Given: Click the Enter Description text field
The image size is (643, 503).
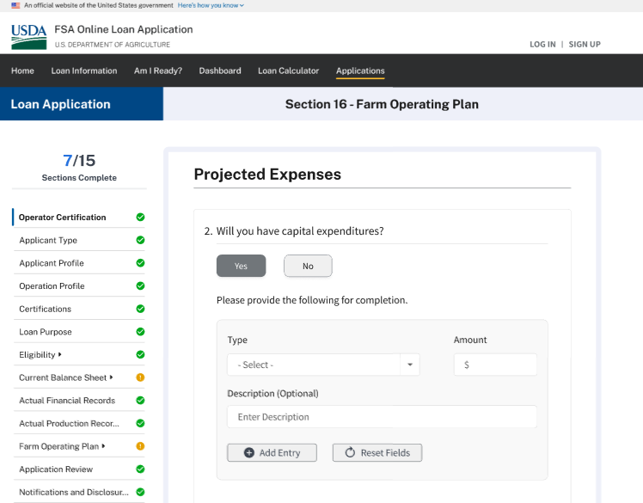Looking at the screenshot, I should 382,417.
